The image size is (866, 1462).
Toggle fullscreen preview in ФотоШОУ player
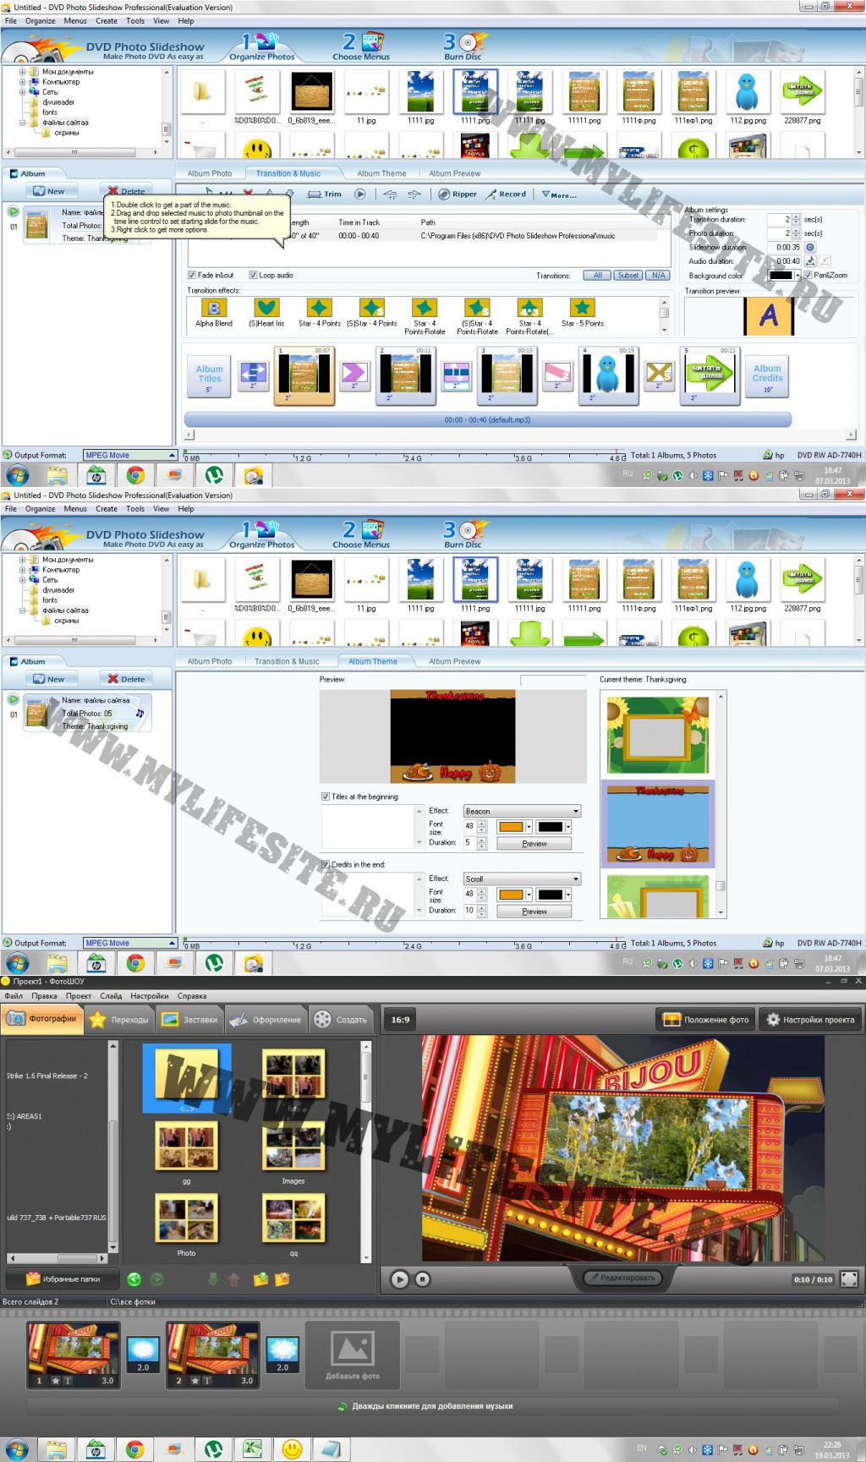[x=849, y=1279]
